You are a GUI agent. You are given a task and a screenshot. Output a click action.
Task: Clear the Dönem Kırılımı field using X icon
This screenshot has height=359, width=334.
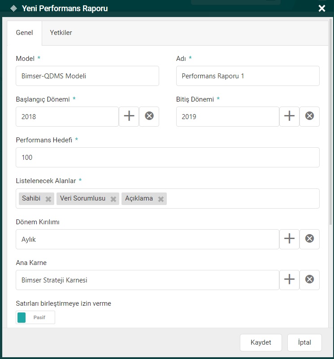tap(309, 239)
